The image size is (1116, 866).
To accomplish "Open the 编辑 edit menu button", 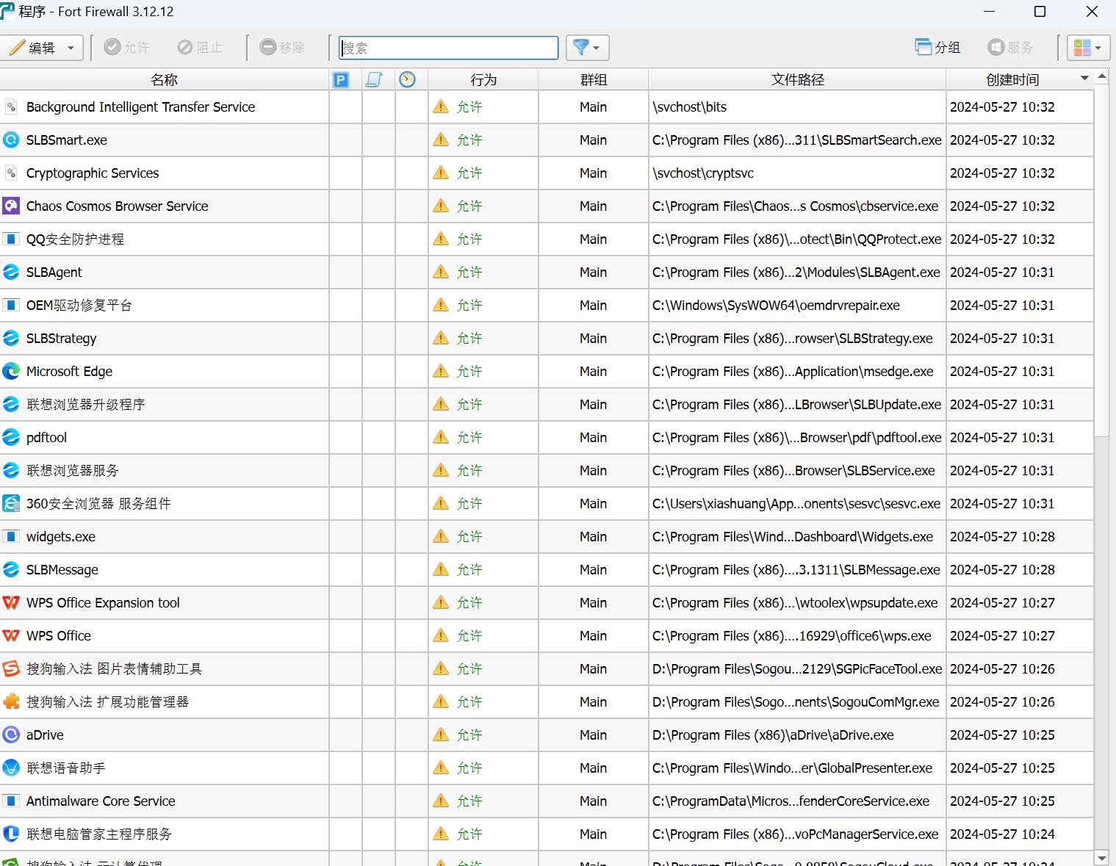I will pos(41,48).
